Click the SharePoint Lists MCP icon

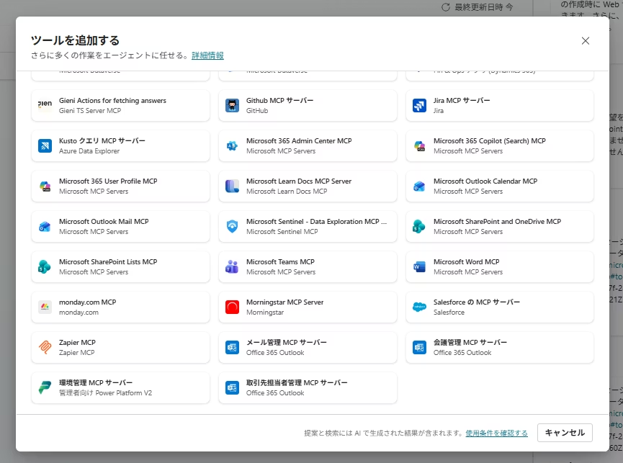(x=45, y=267)
